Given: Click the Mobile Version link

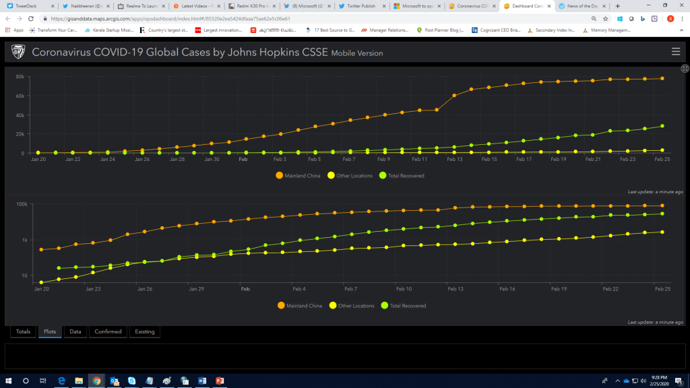Looking at the screenshot, I should (x=356, y=53).
